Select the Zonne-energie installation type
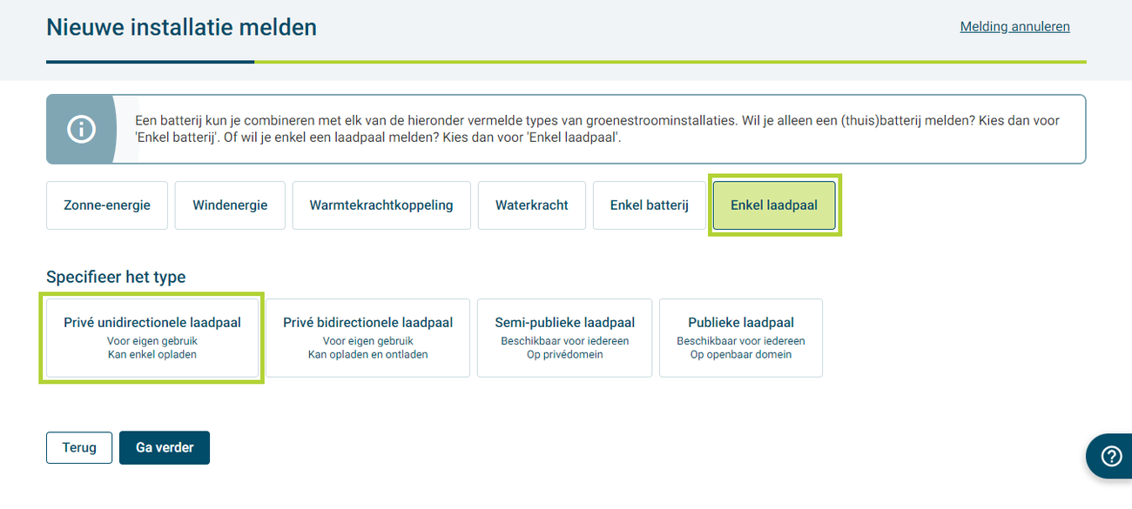The width and height of the screenshot is (1132, 509). click(107, 205)
